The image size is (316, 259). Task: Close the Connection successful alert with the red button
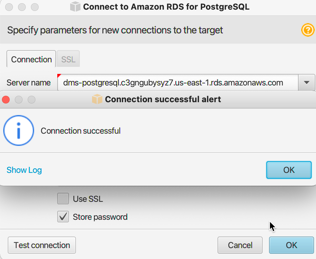[6, 99]
